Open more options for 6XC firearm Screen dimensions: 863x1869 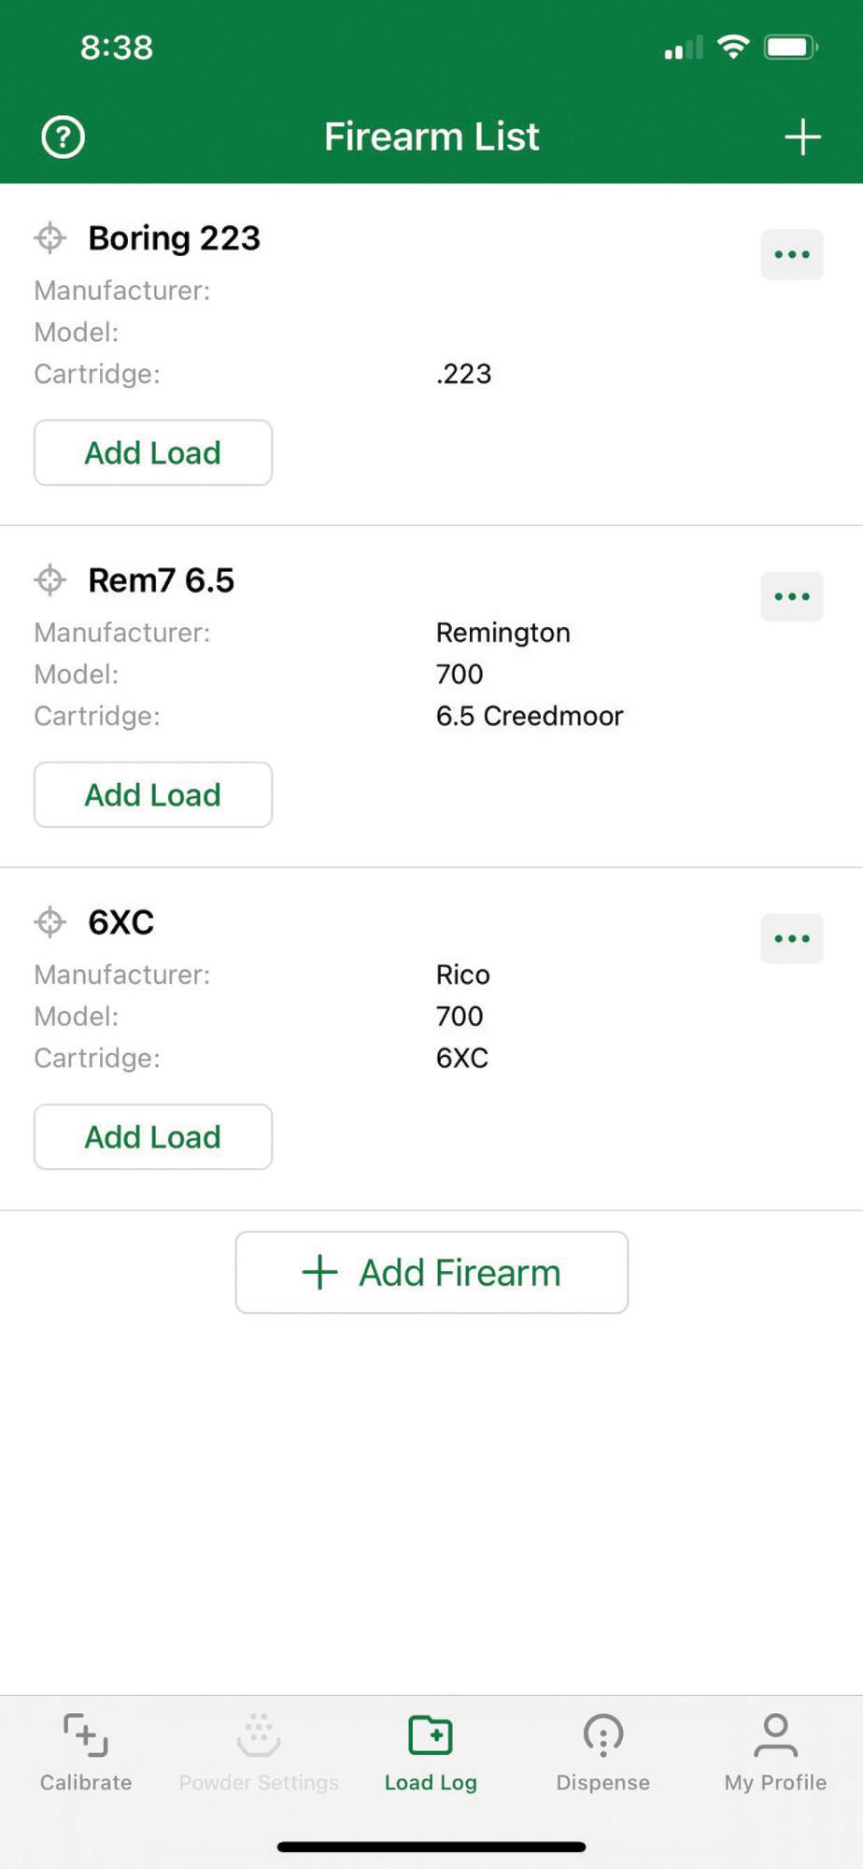[792, 938]
